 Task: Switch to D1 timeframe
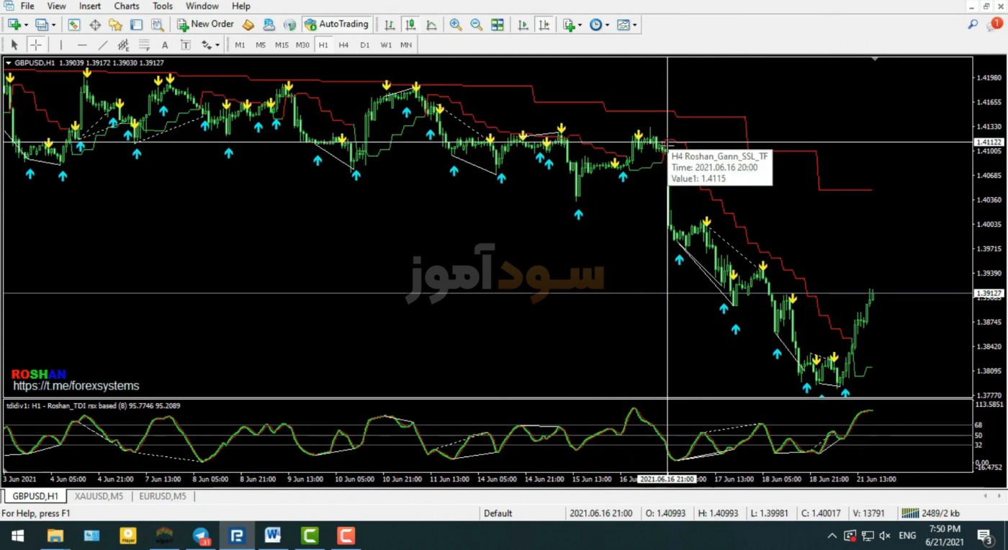[x=365, y=45]
